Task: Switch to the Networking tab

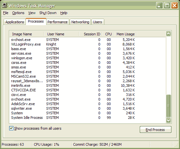Action: [80, 22]
